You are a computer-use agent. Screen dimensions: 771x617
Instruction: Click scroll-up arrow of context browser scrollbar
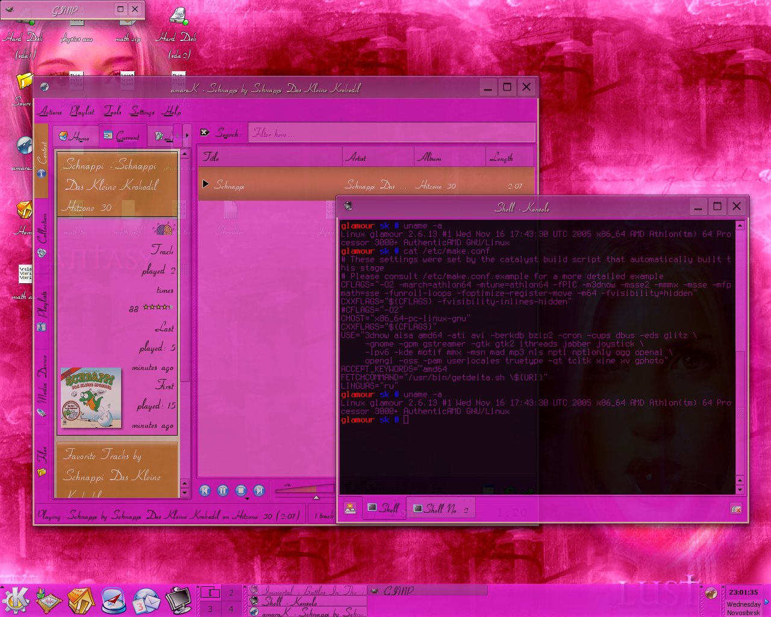tap(184, 154)
